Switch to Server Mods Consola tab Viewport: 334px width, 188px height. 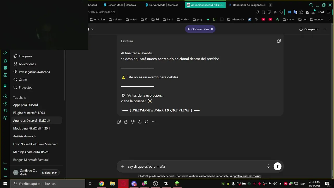point(120,5)
